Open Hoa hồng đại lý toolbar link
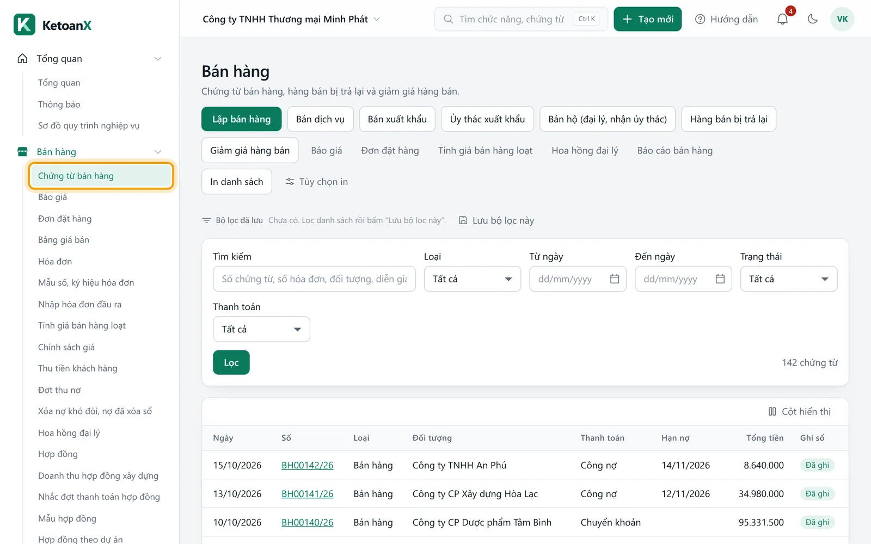This screenshot has height=544, width=871. [x=585, y=151]
